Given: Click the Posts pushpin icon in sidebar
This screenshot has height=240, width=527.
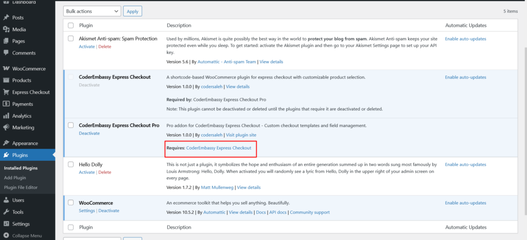Looking at the screenshot, I should [x=6, y=18].
